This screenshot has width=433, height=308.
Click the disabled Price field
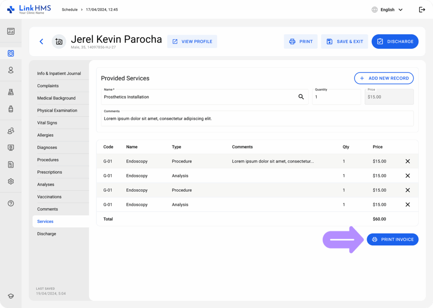(389, 97)
